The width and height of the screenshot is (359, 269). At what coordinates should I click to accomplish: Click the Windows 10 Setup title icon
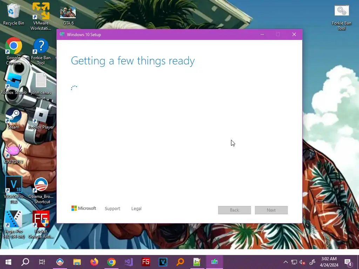[x=62, y=34]
